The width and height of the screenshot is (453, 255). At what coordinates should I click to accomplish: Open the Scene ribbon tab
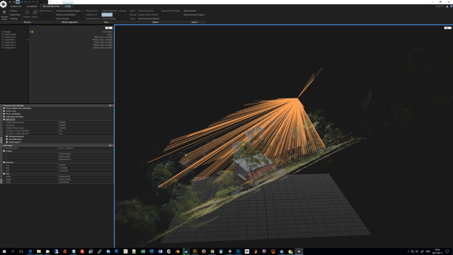click(x=68, y=7)
